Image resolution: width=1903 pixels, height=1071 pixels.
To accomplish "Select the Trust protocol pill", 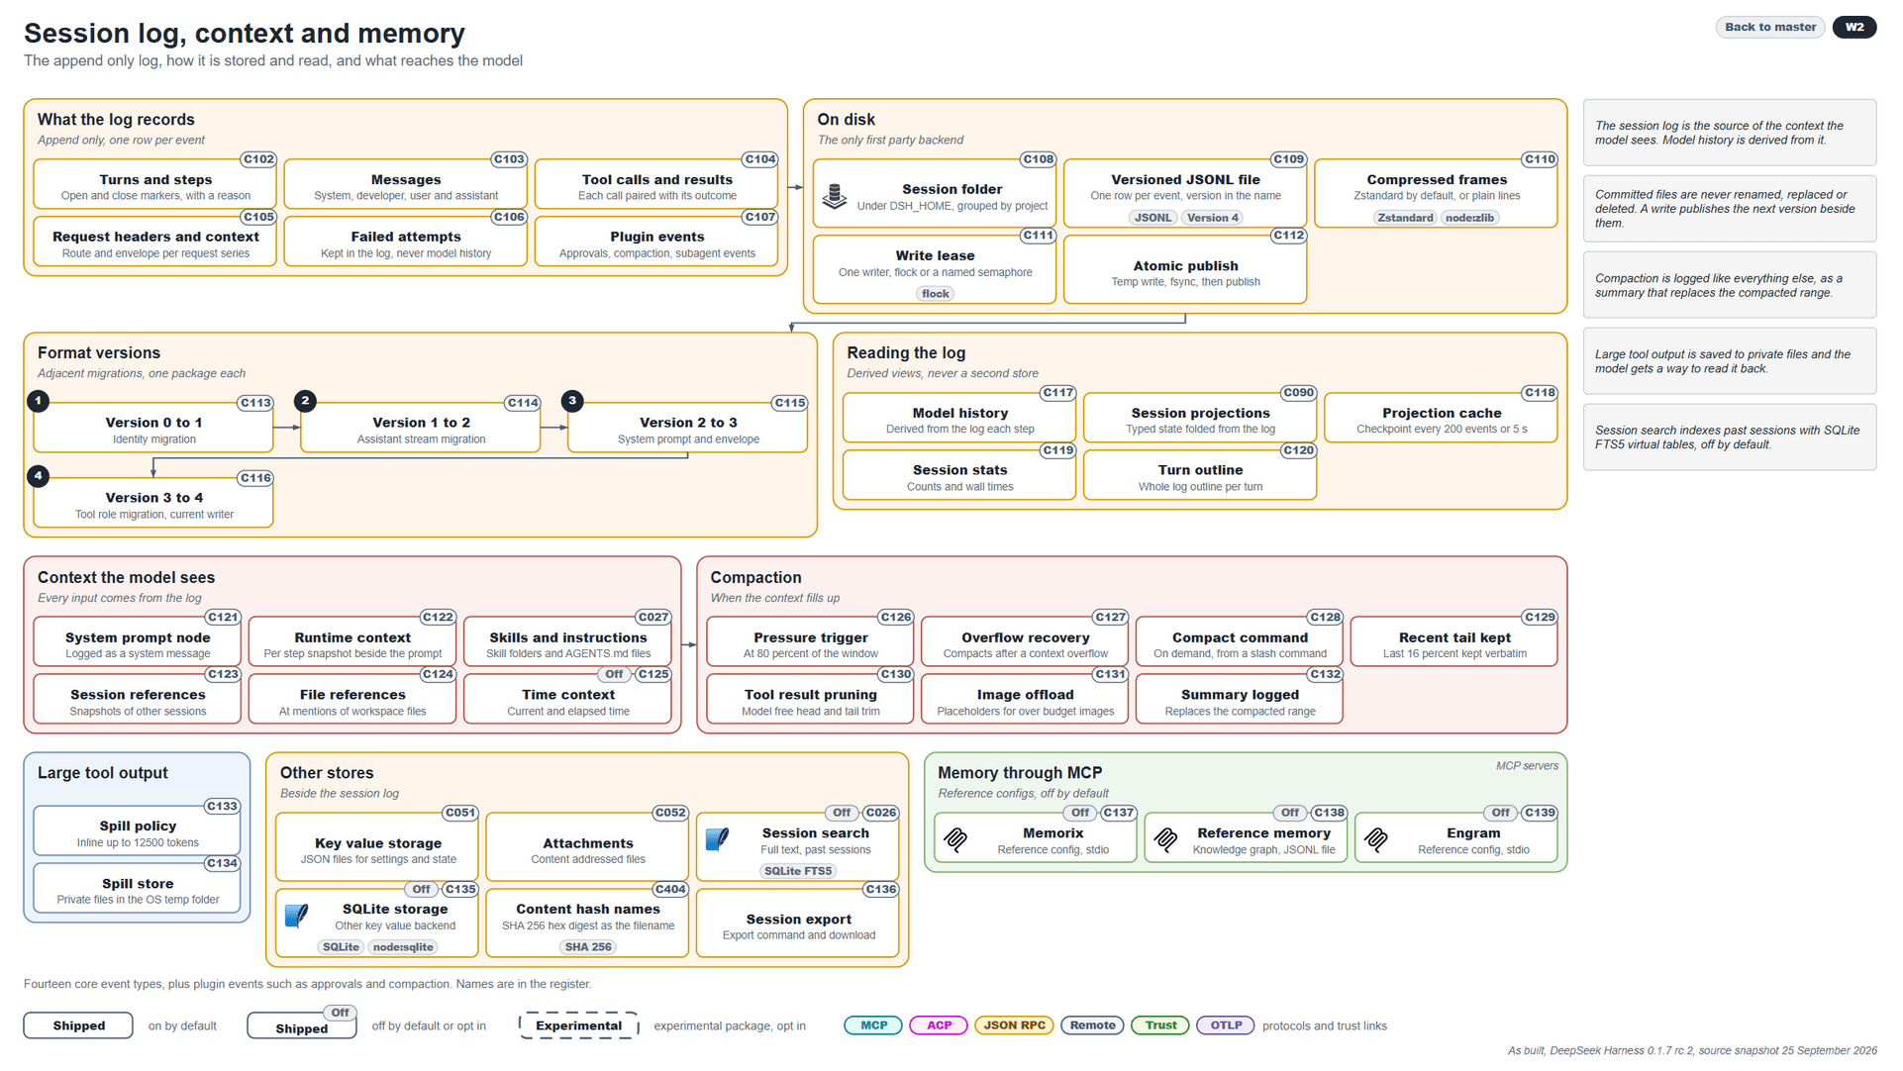I will tap(1160, 1025).
